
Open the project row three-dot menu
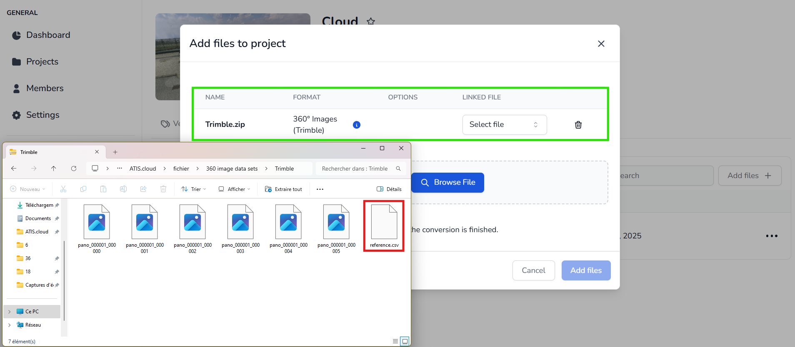(771, 236)
